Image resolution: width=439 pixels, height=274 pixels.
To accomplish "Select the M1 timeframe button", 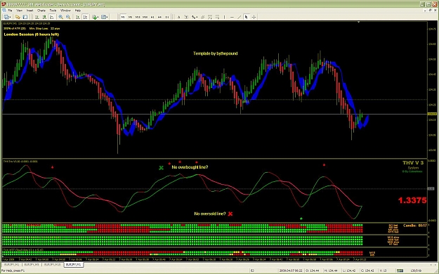I will coord(123,17).
